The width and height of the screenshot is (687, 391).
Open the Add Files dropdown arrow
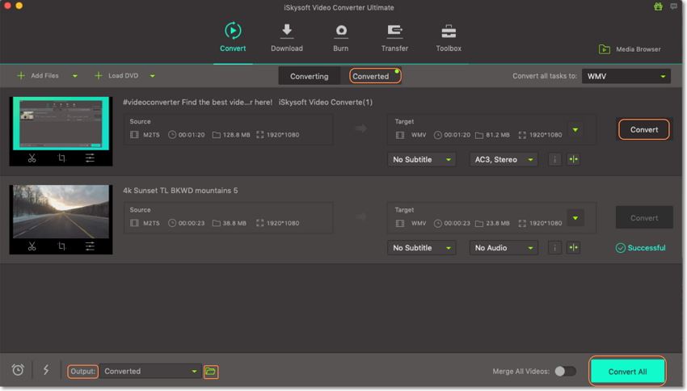(x=75, y=76)
